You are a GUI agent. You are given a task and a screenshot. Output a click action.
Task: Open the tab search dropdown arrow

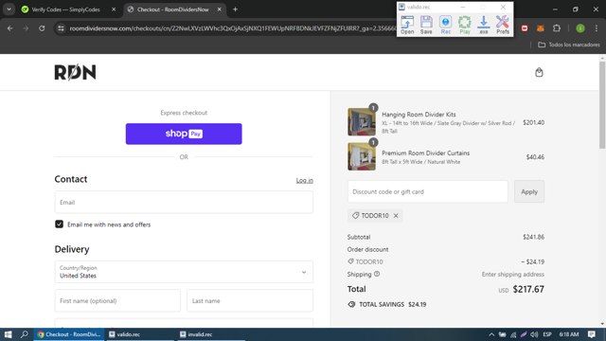tap(9, 9)
